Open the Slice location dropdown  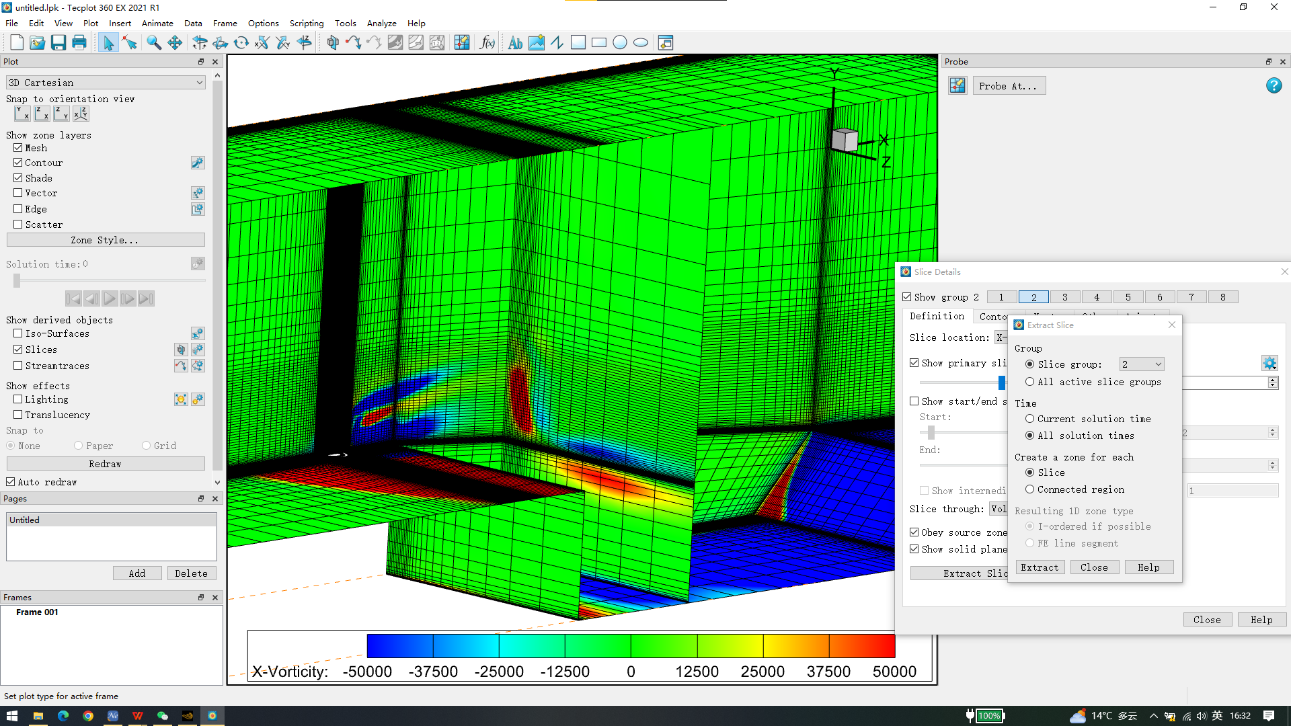pyautogui.click(x=1001, y=337)
